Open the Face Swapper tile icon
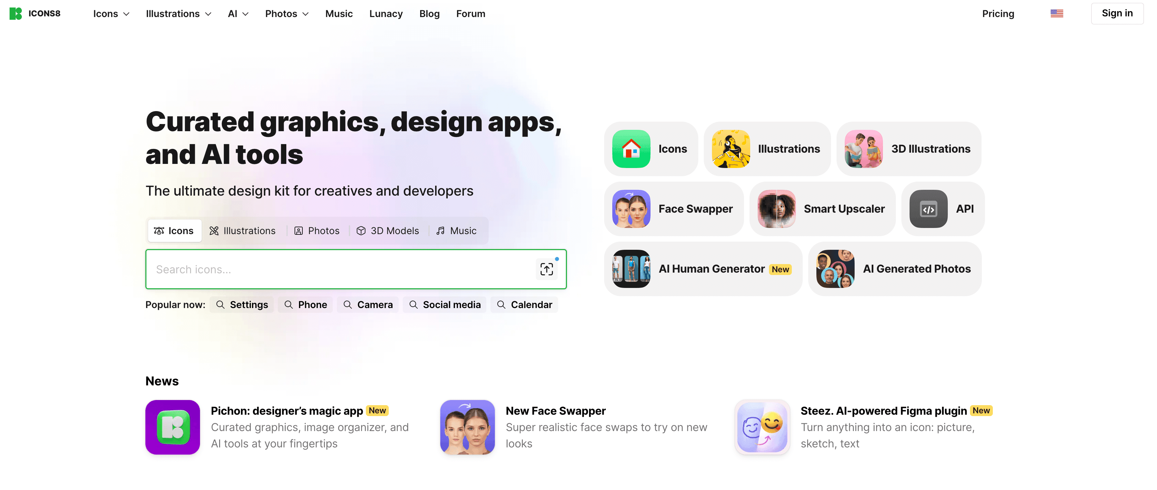 coord(631,209)
